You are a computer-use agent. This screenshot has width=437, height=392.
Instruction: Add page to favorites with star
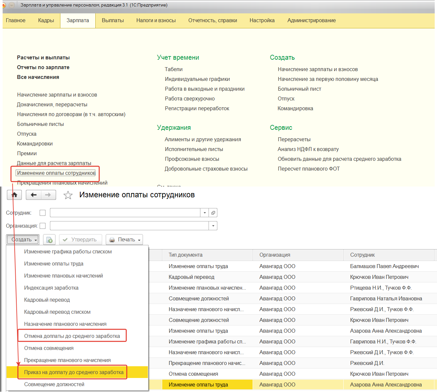[68, 195]
